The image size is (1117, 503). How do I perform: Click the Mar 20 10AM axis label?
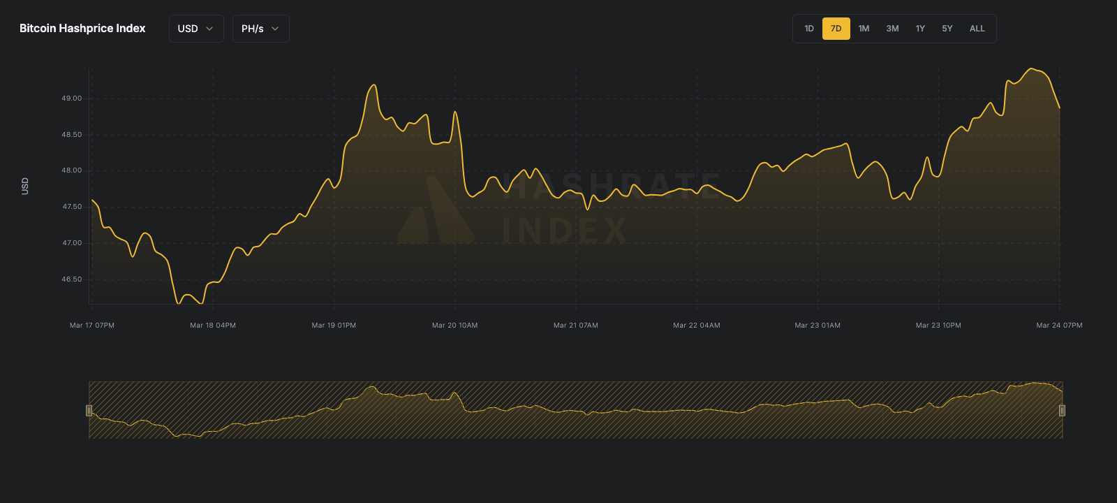point(455,326)
